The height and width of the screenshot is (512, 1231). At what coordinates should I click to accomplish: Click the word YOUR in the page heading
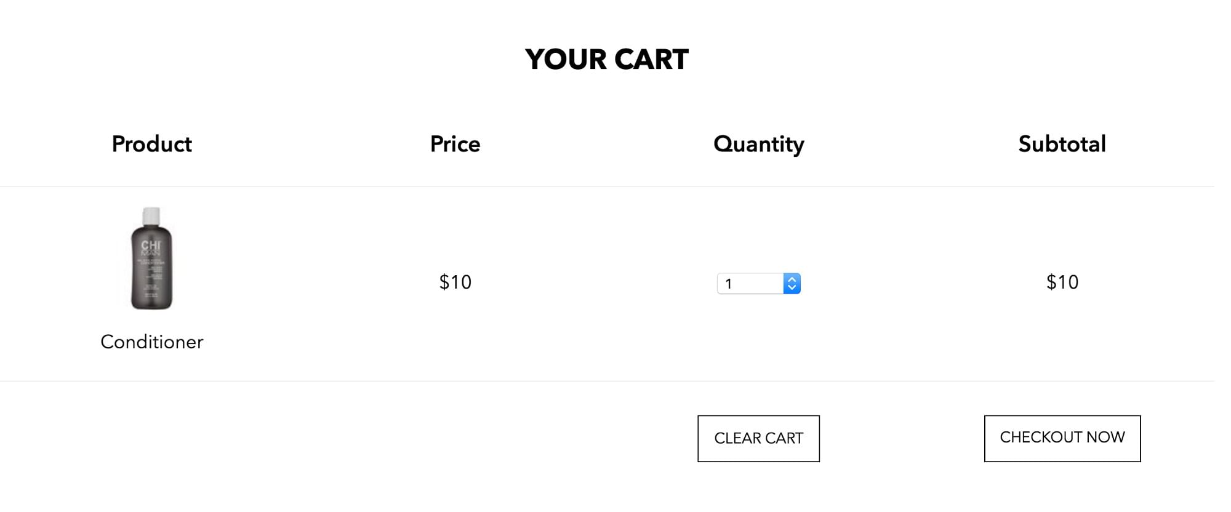click(x=566, y=60)
